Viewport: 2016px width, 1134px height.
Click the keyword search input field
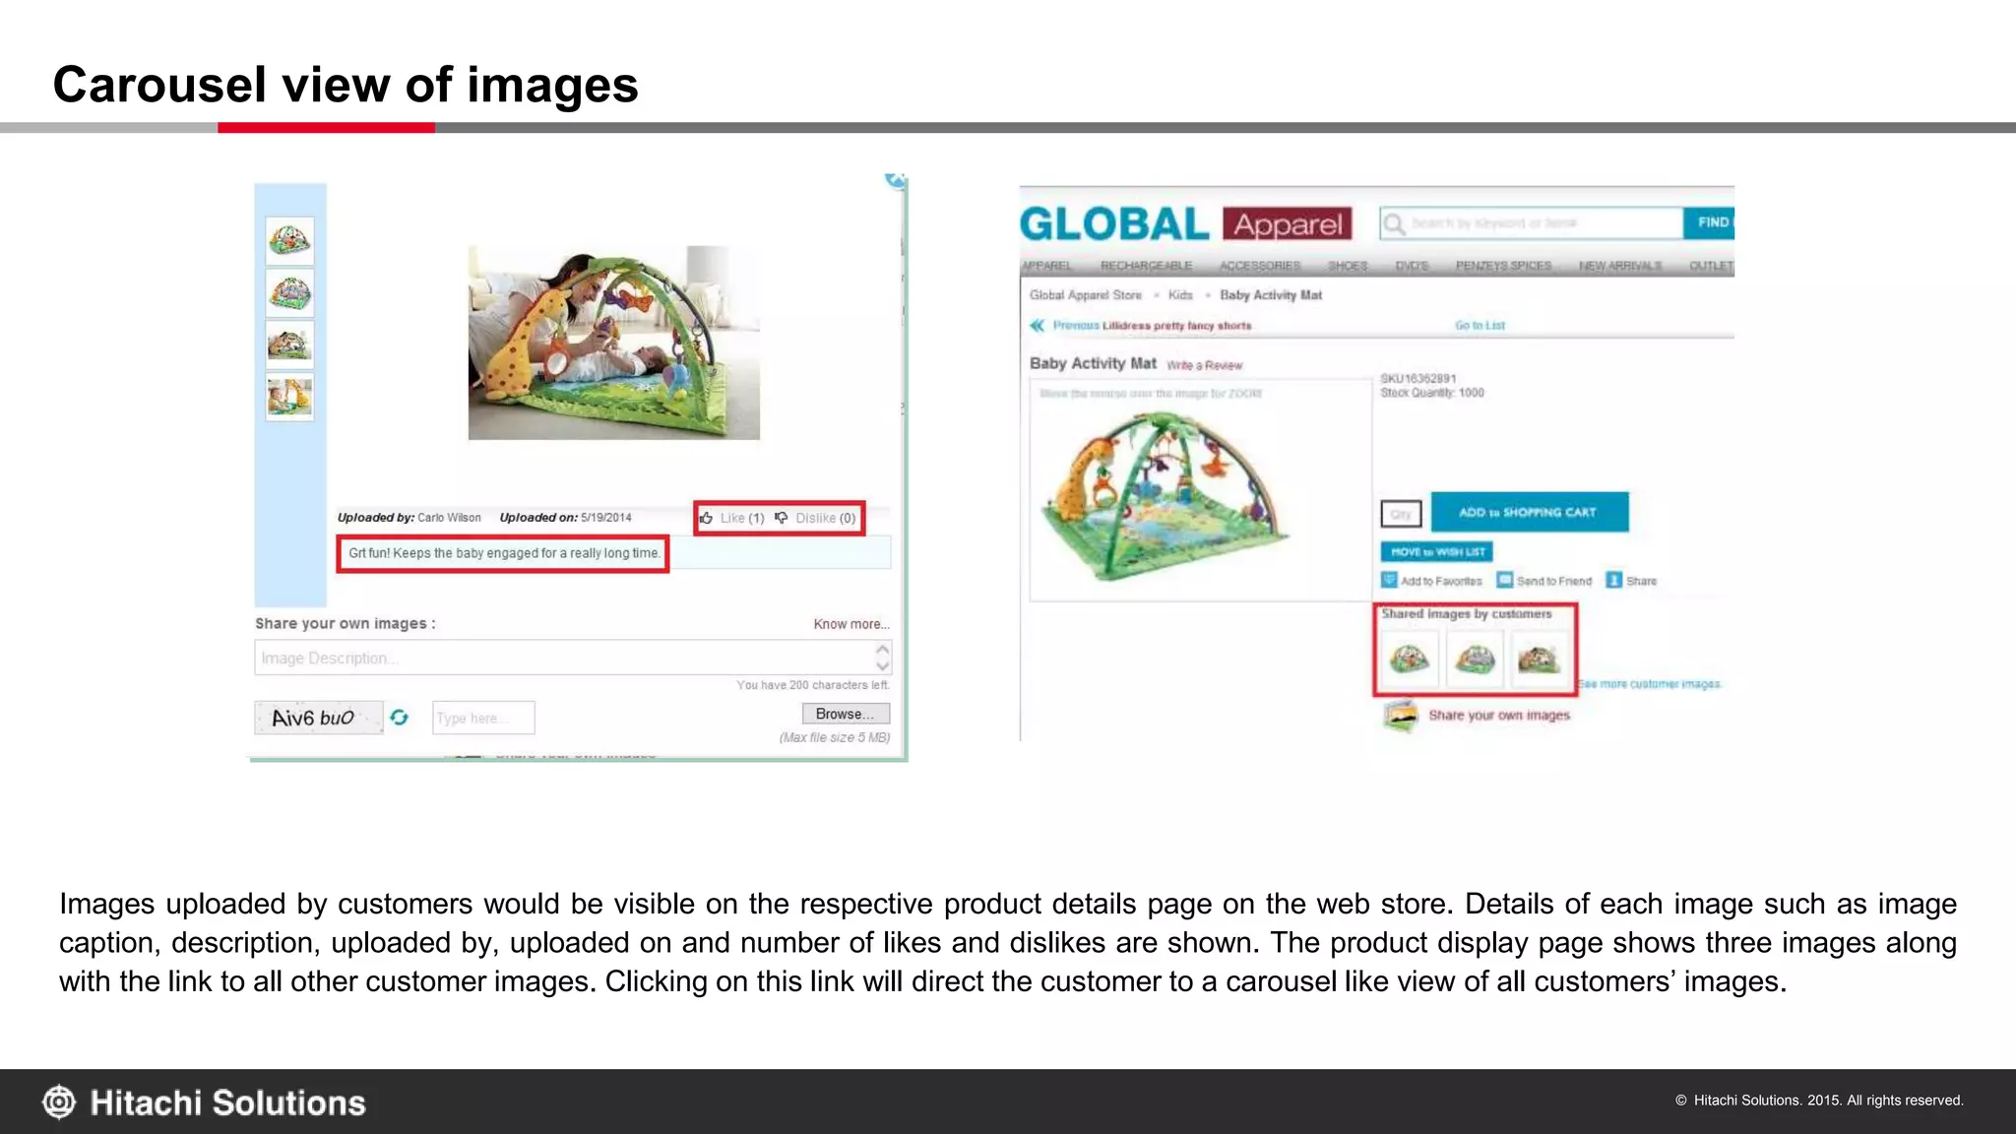click(1532, 223)
